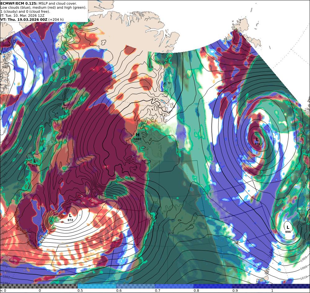This screenshot has height=293, width=310.
Task: Click the 1006 isobar label
Action: (x=304, y=259)
